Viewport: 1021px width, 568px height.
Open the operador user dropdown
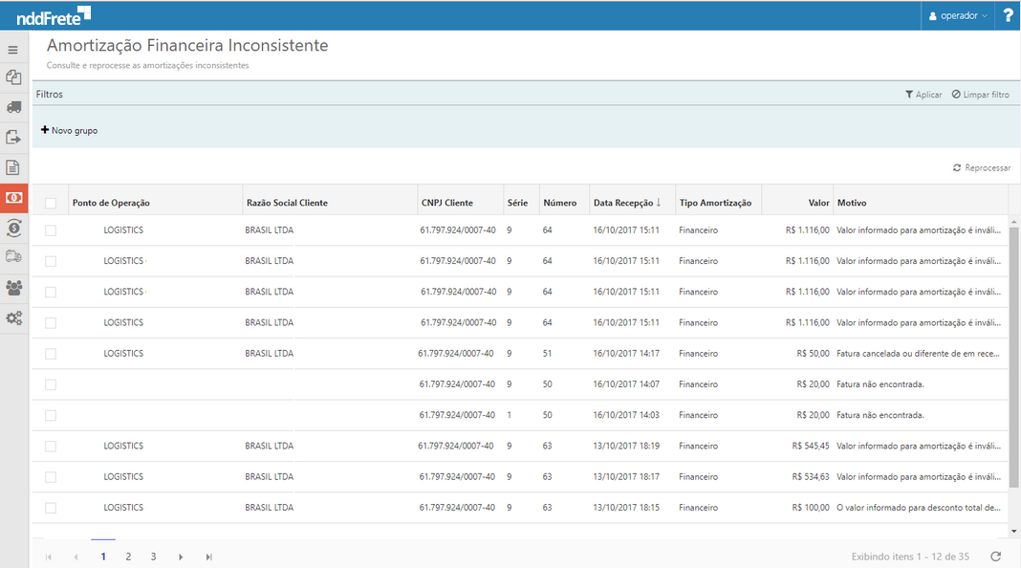pyautogui.click(x=959, y=15)
